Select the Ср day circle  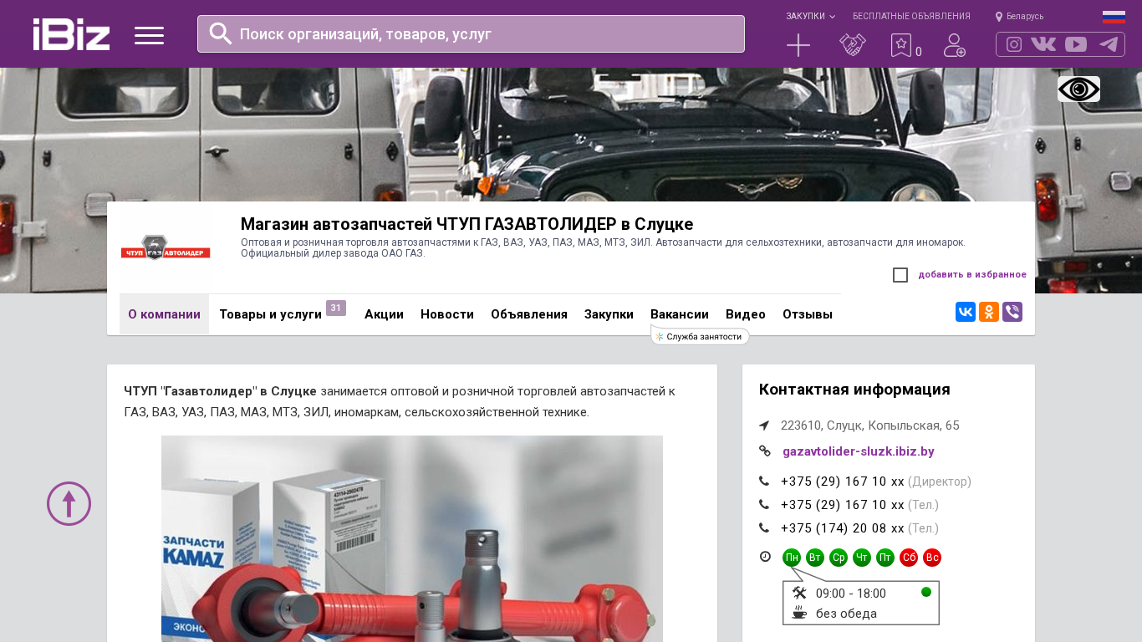coord(839,558)
